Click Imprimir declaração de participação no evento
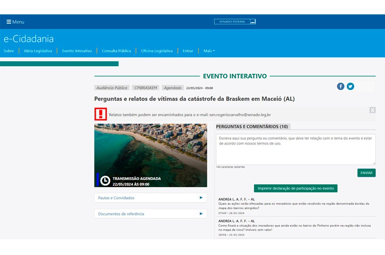The image size is (385, 255). coord(295,188)
